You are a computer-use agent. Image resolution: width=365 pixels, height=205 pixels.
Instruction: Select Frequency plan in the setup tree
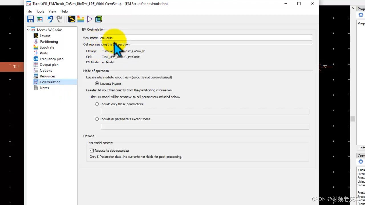point(52,59)
